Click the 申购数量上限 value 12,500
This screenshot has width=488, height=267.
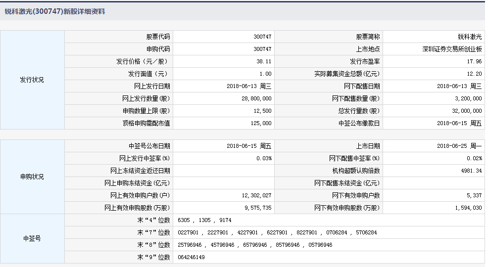[x=262, y=111]
